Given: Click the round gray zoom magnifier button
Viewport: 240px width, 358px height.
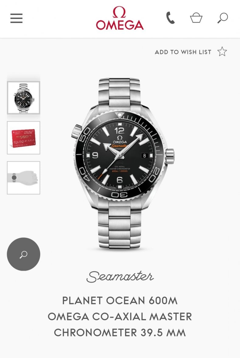Looking at the screenshot, I should click(23, 254).
